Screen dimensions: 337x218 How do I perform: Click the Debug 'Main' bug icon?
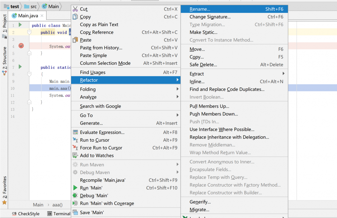coord(75,195)
